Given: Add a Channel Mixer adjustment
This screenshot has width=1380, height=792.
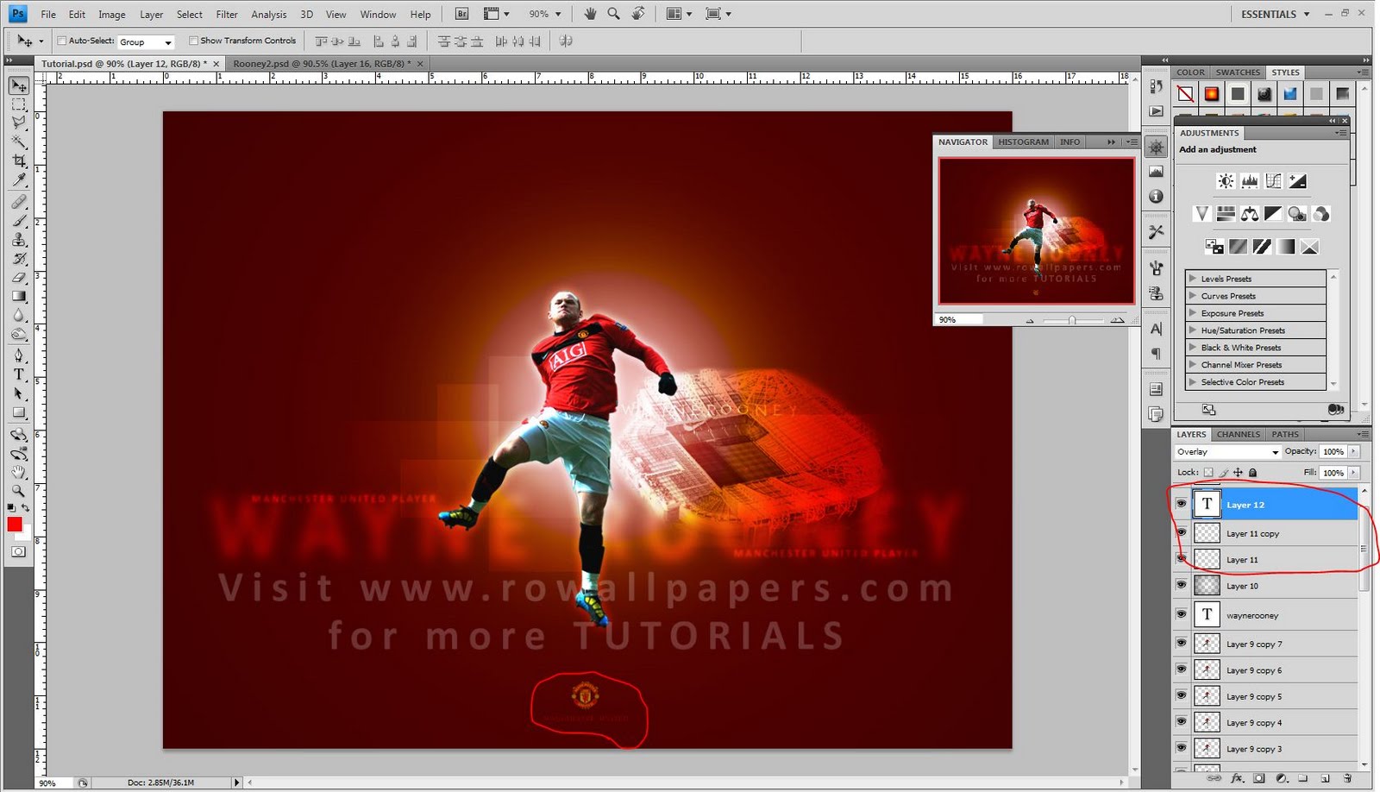Looking at the screenshot, I should click(x=1321, y=214).
